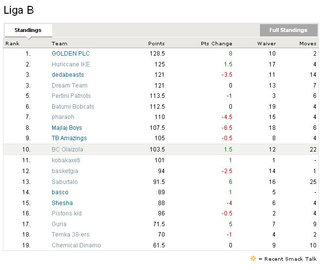Click the Pts Change column header
The width and height of the screenshot is (322, 270).
[x=216, y=44]
